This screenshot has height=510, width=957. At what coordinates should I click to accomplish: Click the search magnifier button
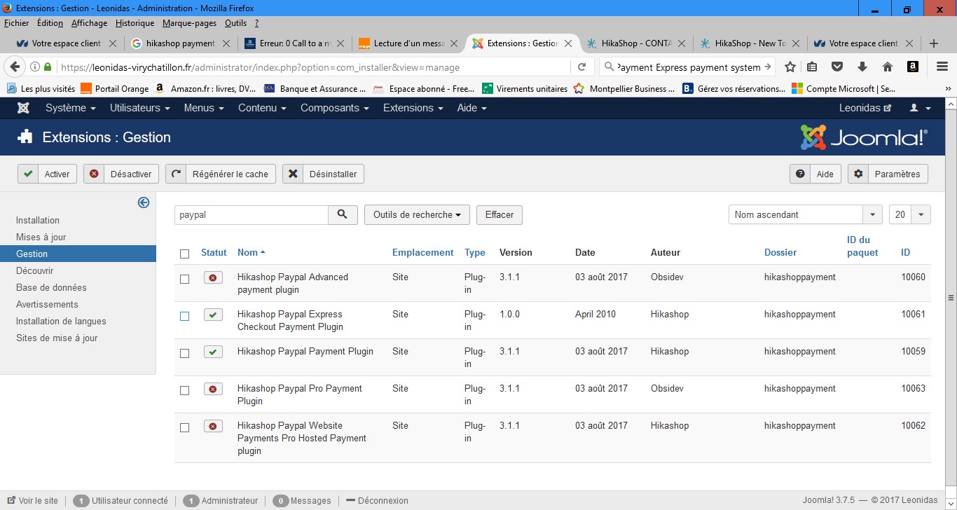click(x=343, y=215)
